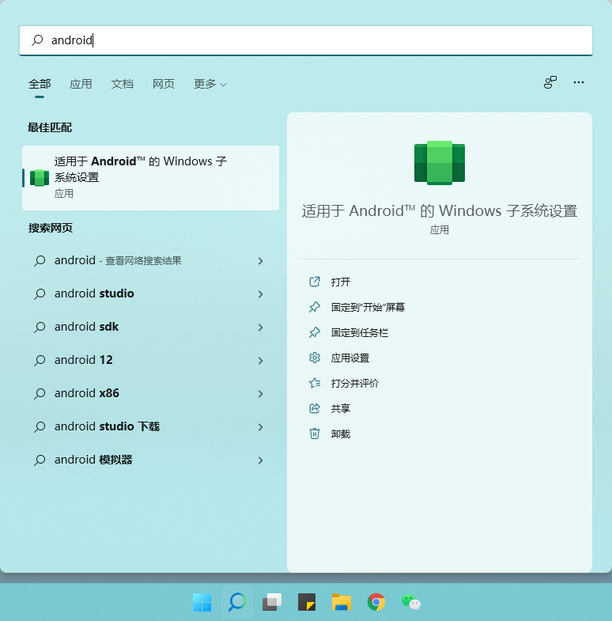
Task: Launch Google Chrome from the taskbar
Action: coord(376,602)
